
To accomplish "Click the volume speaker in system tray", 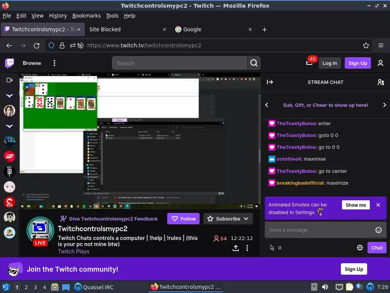I will tap(325, 287).
